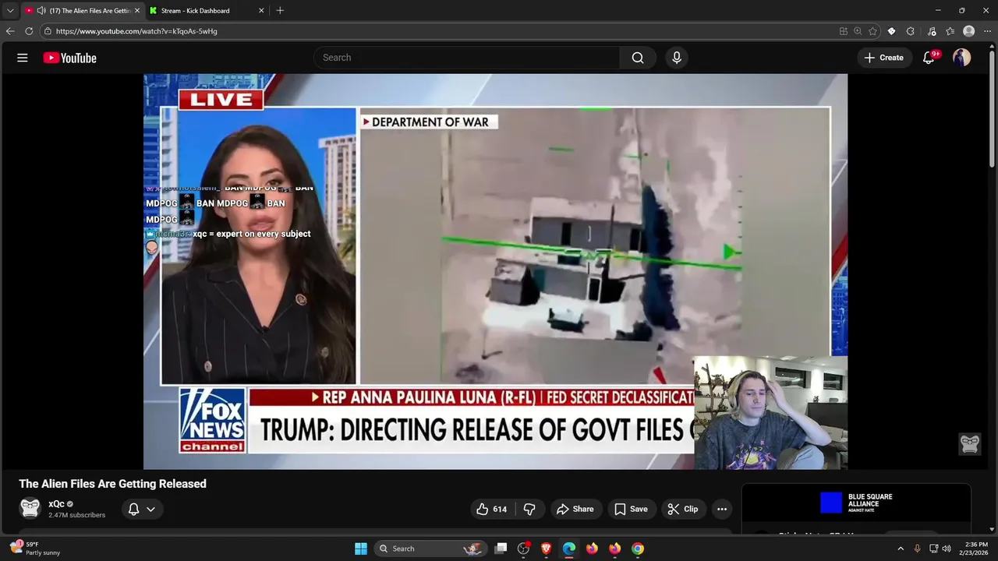Image resolution: width=998 pixels, height=561 pixels.
Task: Save the video to a playlist
Action: (x=630, y=509)
